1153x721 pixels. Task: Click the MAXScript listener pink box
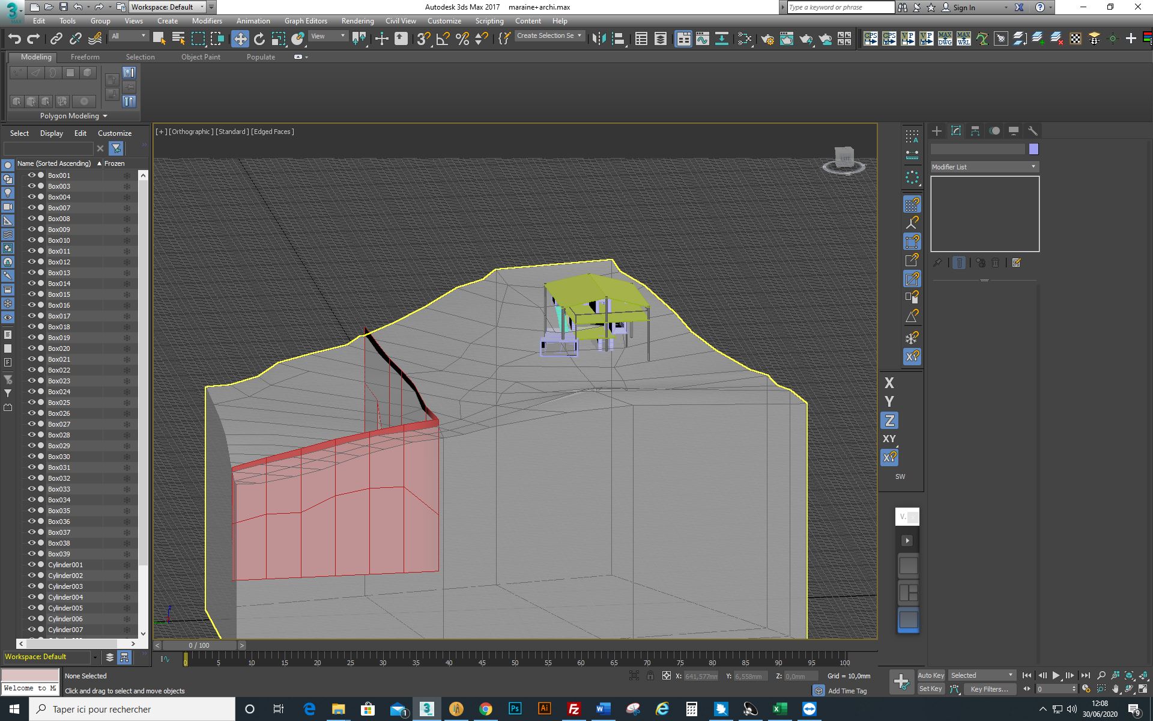tap(29, 675)
